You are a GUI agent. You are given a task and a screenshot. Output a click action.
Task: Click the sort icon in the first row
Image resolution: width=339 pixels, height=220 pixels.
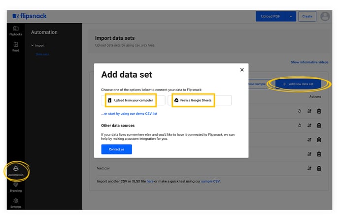click(x=309, y=111)
